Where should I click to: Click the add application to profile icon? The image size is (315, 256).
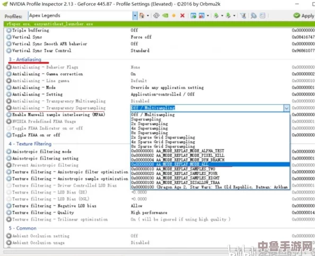(x=193, y=16)
